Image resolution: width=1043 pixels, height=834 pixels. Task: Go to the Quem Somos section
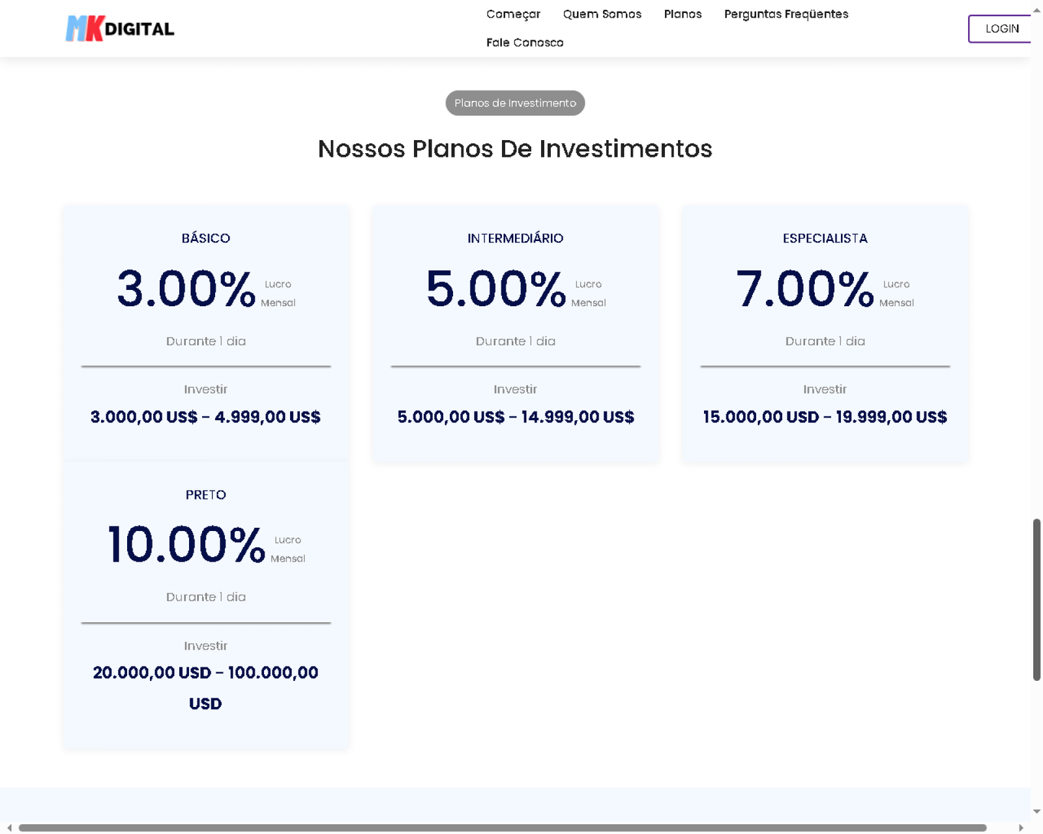(x=602, y=14)
